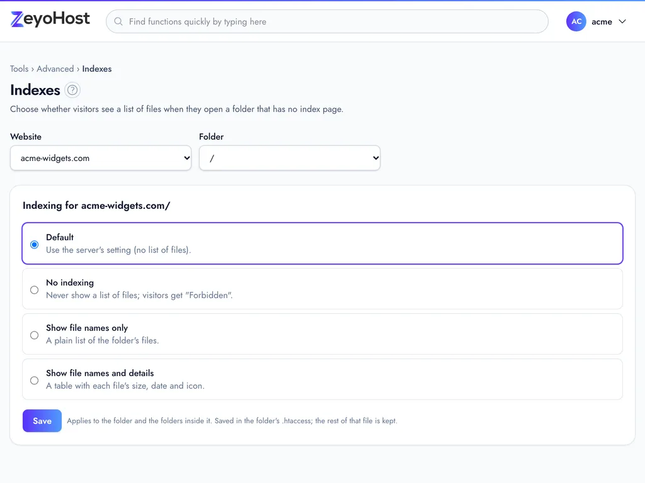Save the indexing settings

(42, 421)
